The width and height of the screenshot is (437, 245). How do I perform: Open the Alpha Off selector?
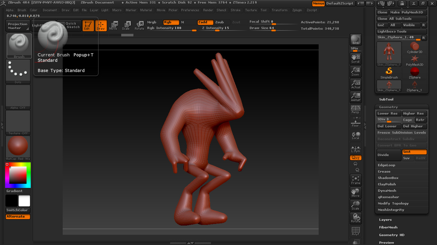point(18,97)
